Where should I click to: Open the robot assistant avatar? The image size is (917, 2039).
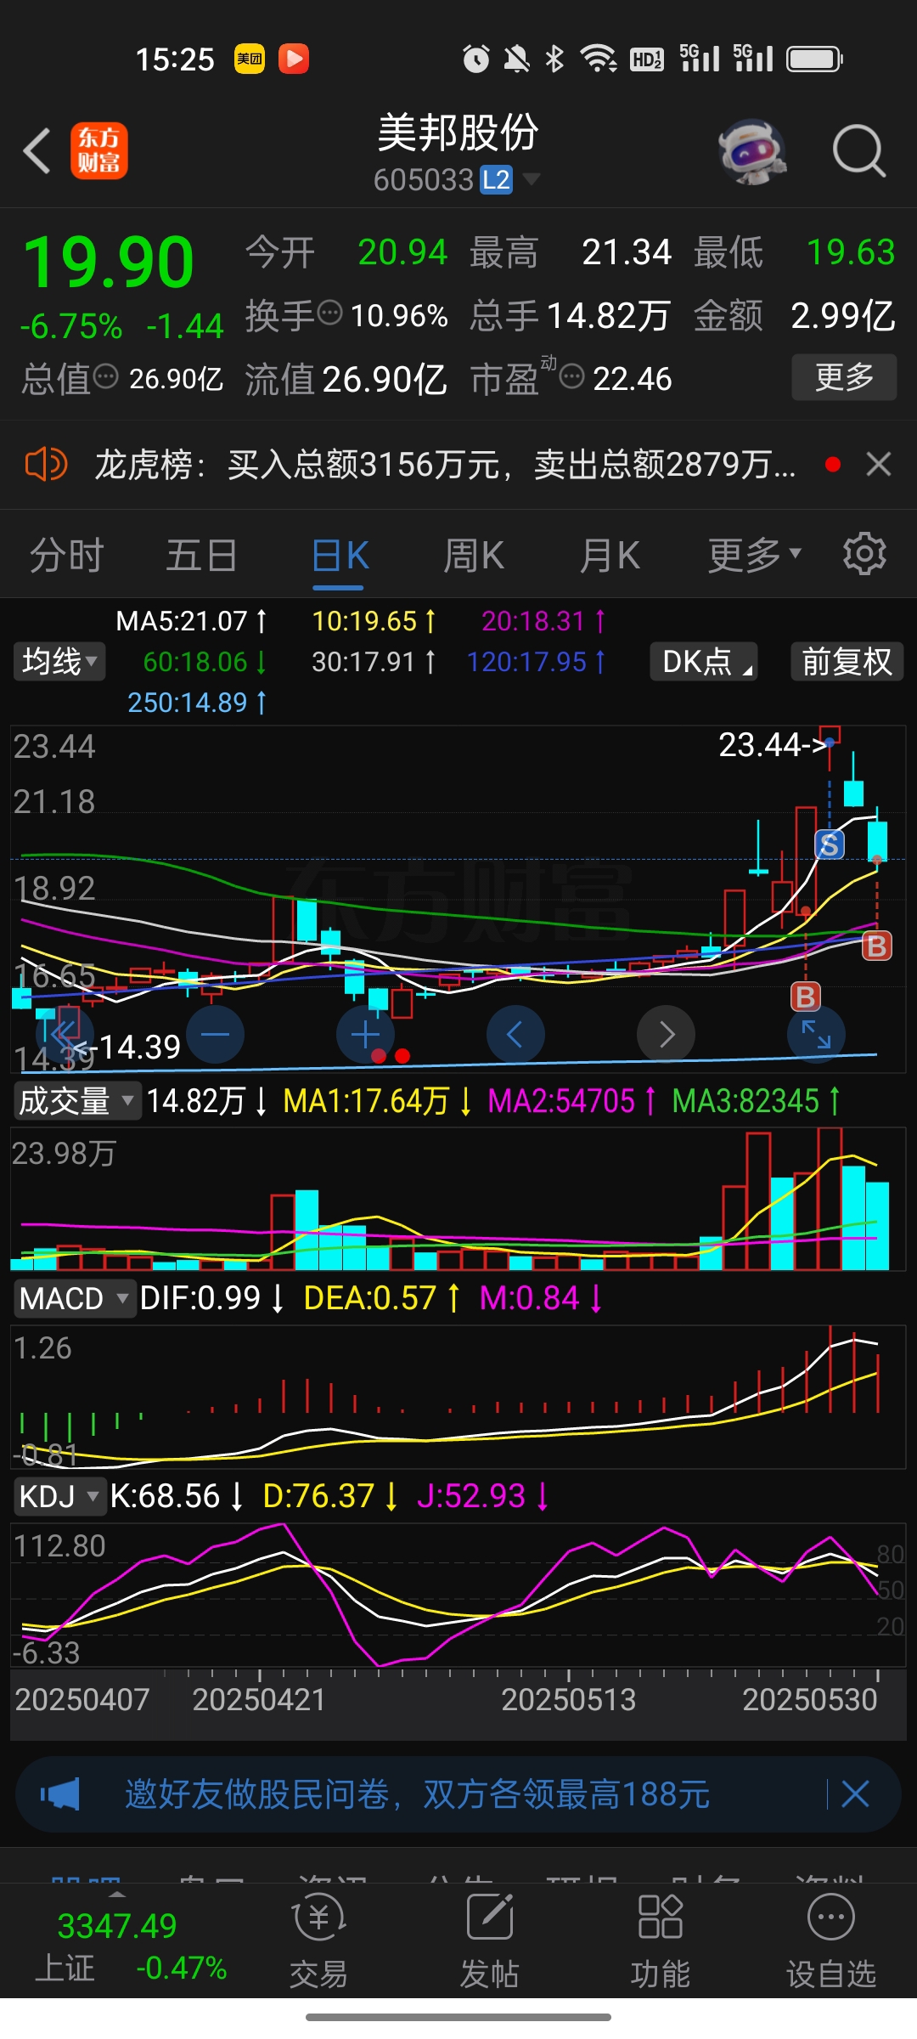[x=751, y=151]
